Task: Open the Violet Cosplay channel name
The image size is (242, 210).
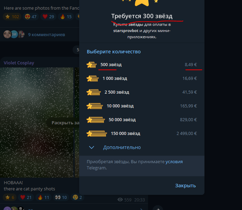Action: pyautogui.click(x=19, y=63)
